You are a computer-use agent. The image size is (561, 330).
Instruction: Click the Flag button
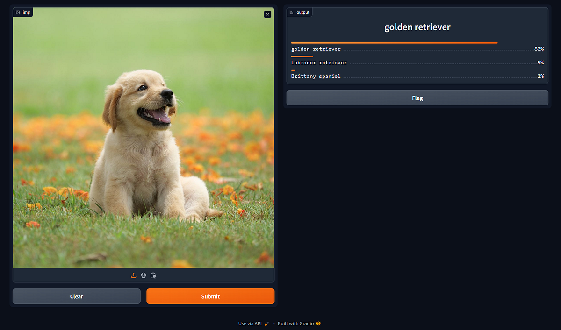(417, 98)
